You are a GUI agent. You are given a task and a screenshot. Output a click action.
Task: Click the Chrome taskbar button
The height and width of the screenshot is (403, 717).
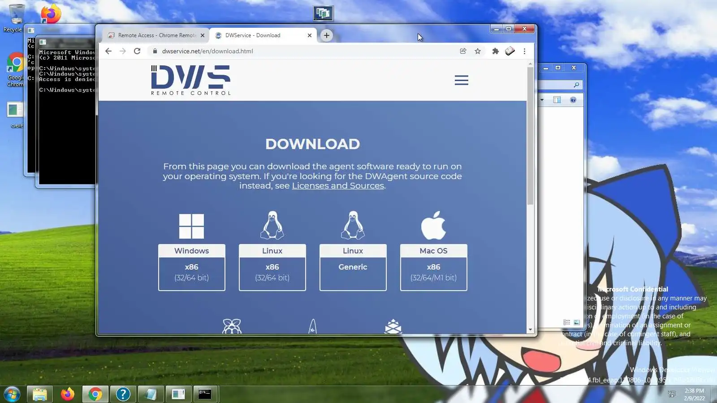pyautogui.click(x=95, y=394)
